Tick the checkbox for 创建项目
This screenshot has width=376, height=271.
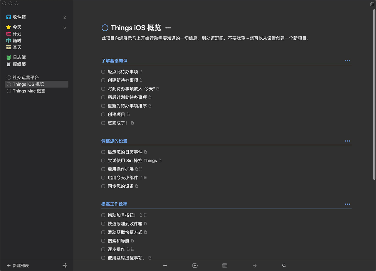pos(103,115)
